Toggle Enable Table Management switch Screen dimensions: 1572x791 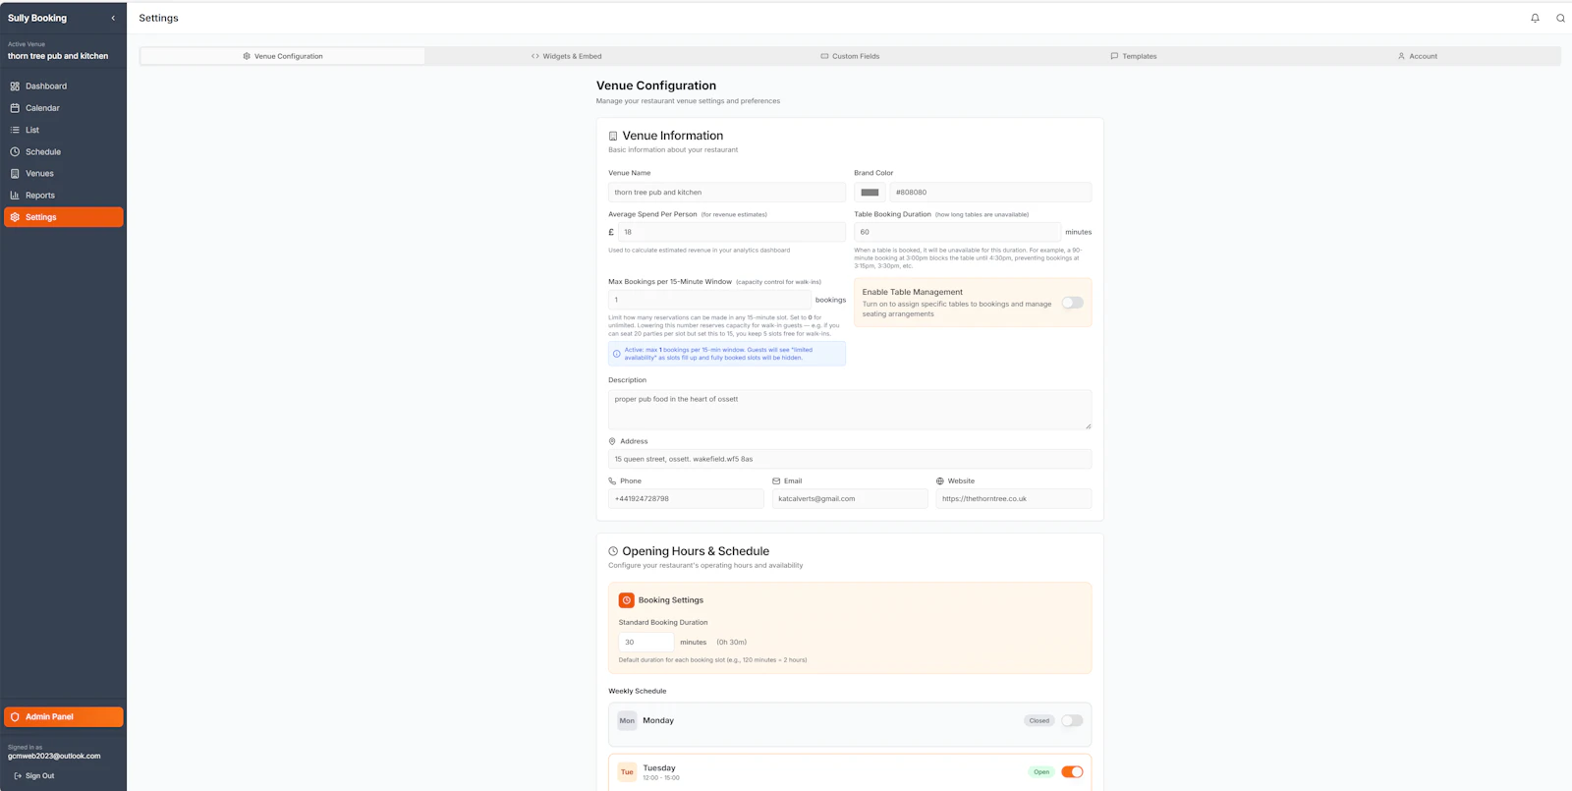(1072, 303)
